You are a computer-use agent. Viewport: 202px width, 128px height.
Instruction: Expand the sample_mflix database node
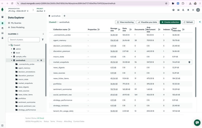[12, 57]
